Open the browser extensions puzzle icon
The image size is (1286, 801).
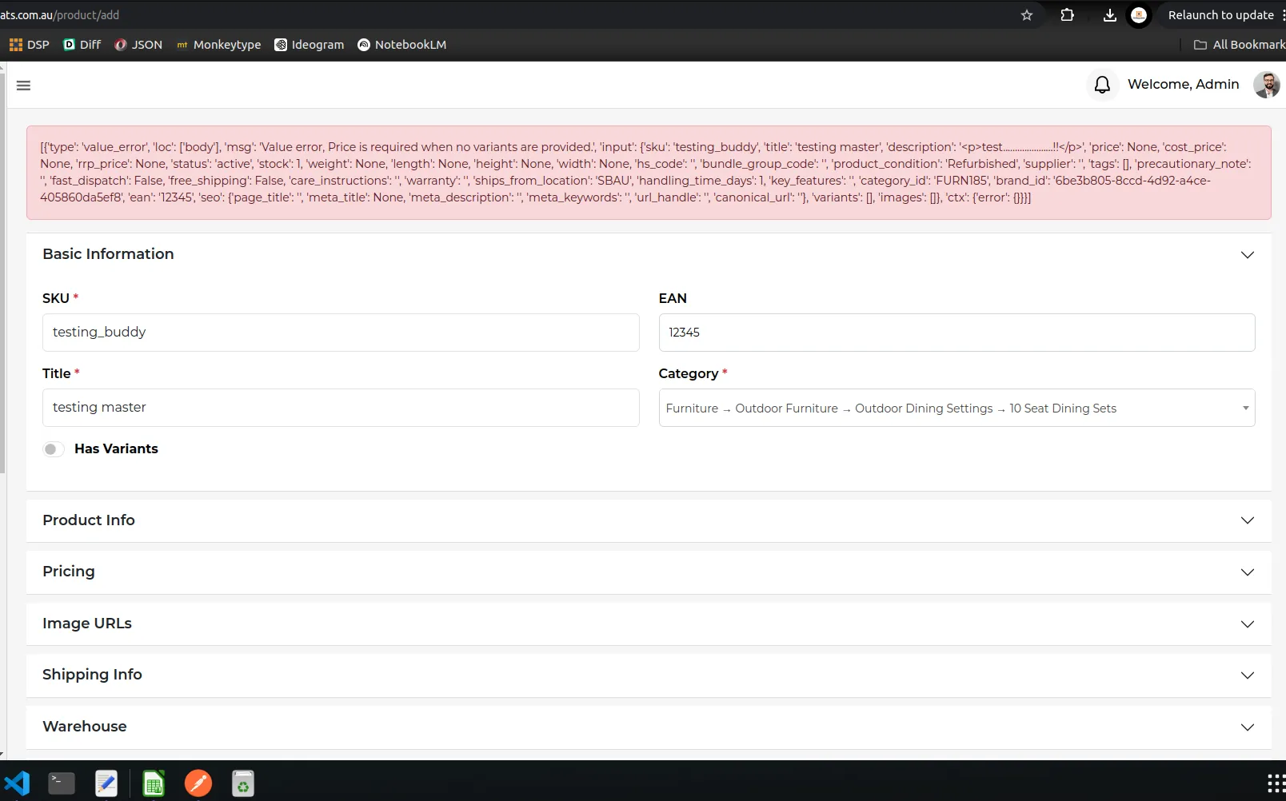pos(1067,15)
